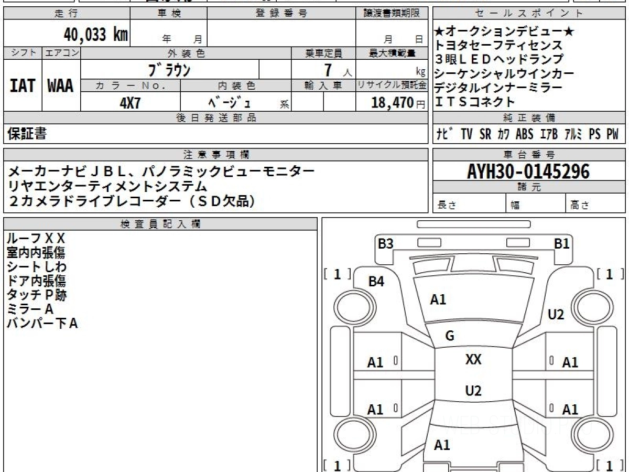Viewport: 629px width, 472px height.
Task: Click the 外装色 header
Action: click(x=186, y=53)
